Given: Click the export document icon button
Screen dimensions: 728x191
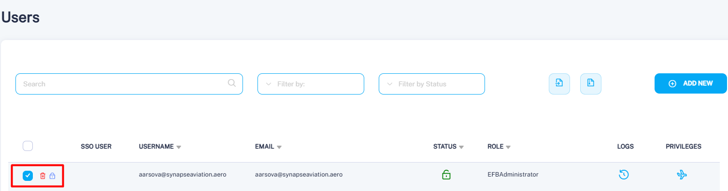Looking at the screenshot, I should [x=591, y=84].
